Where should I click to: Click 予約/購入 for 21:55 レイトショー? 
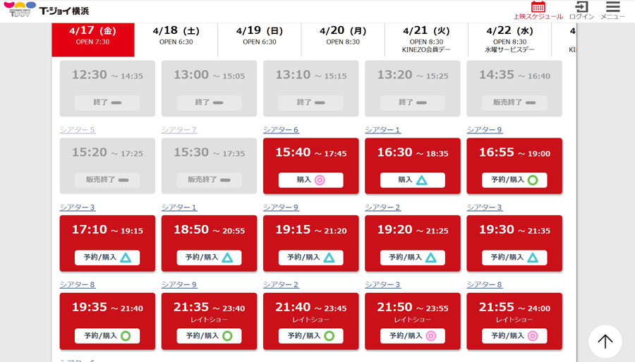pos(514,336)
